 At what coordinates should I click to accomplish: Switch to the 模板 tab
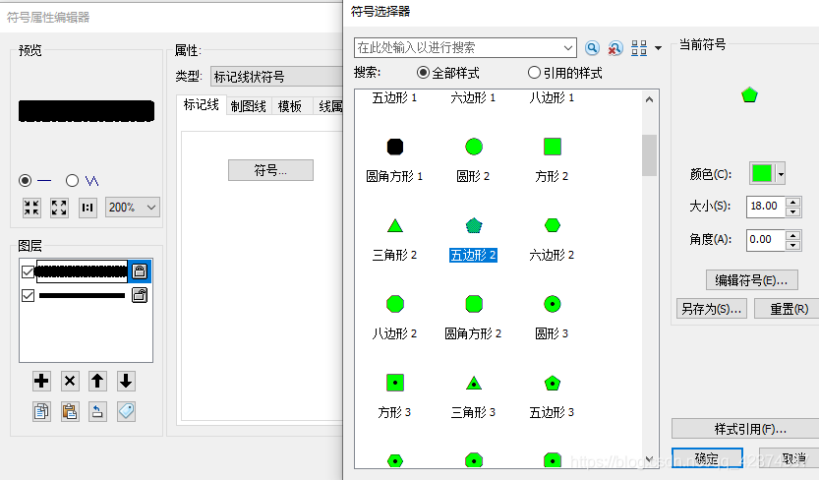[x=290, y=106]
